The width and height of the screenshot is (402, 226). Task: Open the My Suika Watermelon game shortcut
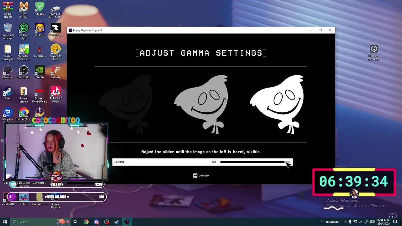click(24, 52)
